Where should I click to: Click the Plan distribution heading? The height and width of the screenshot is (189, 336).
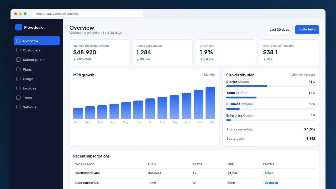pos(240,75)
